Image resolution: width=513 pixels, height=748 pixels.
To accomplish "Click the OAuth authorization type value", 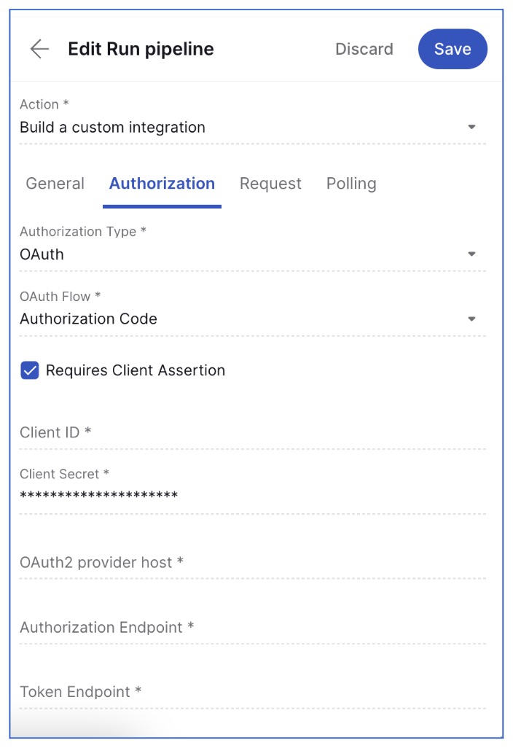I will [42, 254].
